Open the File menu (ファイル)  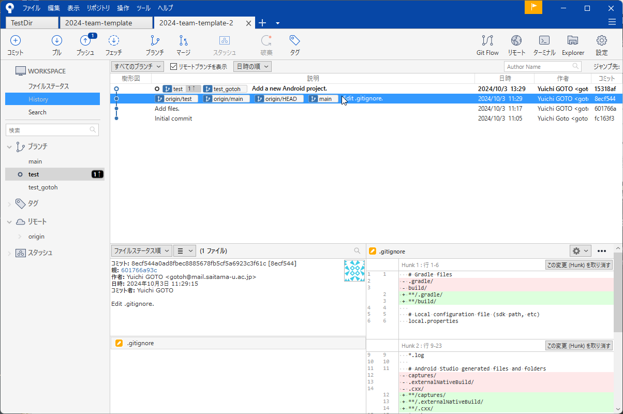[32, 8]
